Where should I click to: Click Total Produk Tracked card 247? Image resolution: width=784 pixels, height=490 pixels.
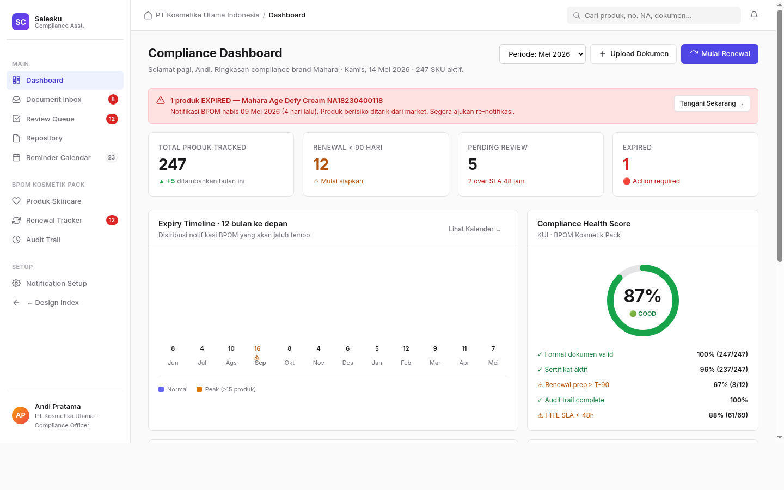[x=221, y=164]
